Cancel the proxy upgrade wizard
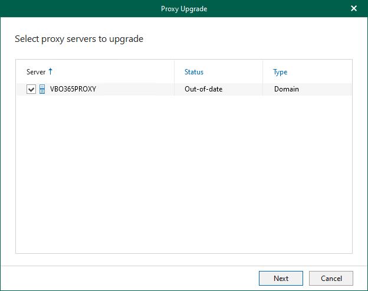 pos(331,278)
